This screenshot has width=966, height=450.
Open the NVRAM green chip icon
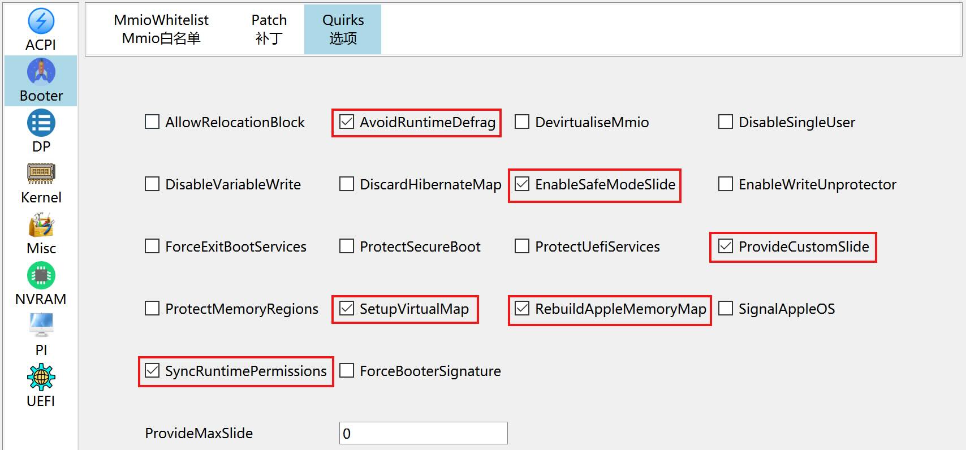pos(41,276)
